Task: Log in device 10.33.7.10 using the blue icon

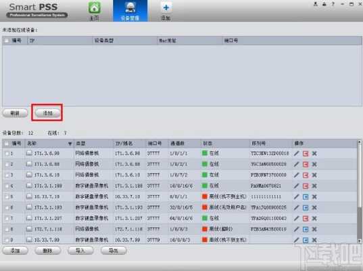Action: pyautogui.click(x=306, y=196)
